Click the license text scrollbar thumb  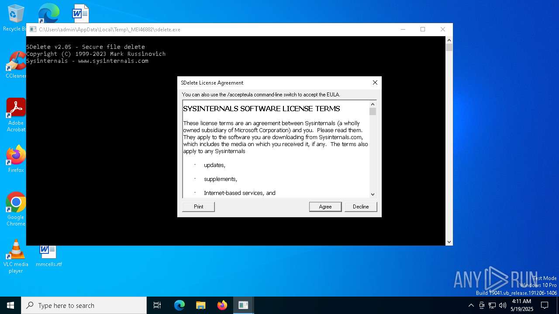click(373, 112)
